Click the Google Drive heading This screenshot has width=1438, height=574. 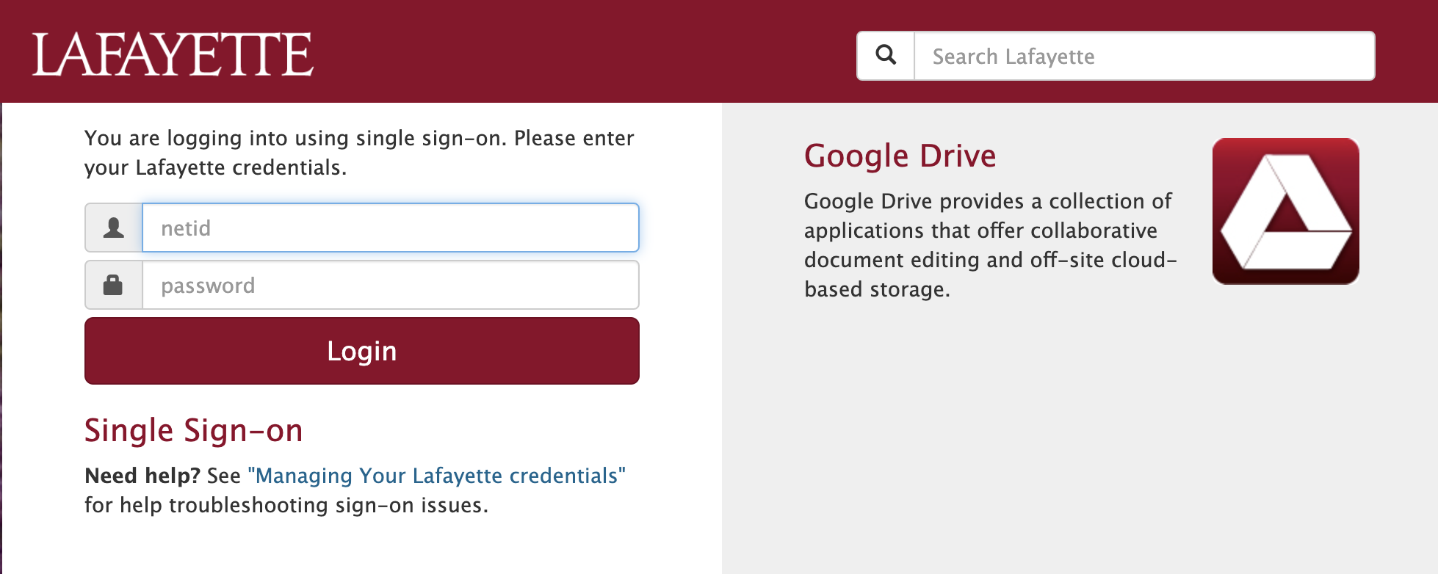pos(900,156)
